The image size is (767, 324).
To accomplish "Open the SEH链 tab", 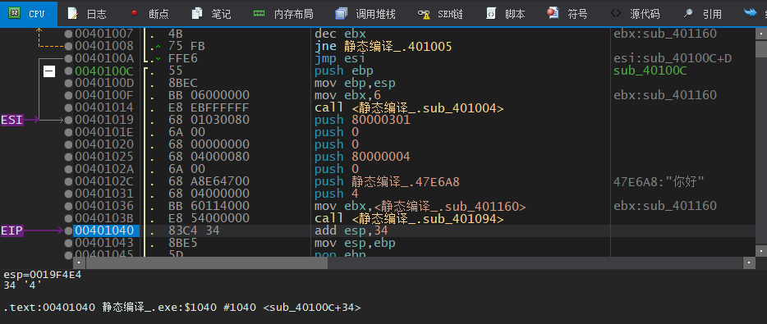I will point(440,14).
